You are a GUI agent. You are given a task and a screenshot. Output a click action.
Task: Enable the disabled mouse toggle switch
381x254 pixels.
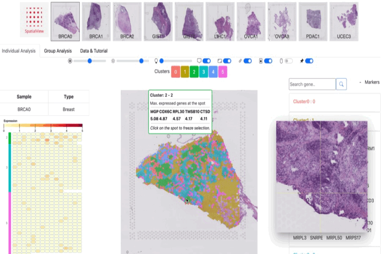point(288,61)
